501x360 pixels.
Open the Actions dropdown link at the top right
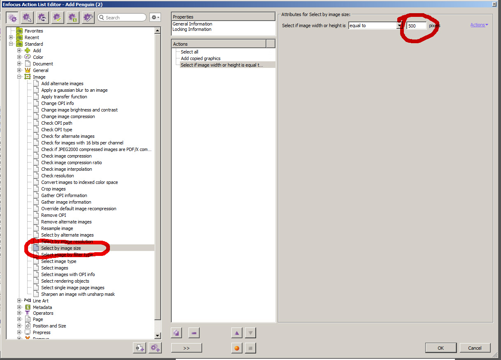tap(479, 25)
